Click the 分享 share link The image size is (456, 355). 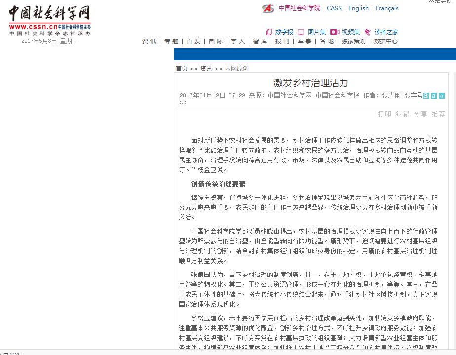420,114
